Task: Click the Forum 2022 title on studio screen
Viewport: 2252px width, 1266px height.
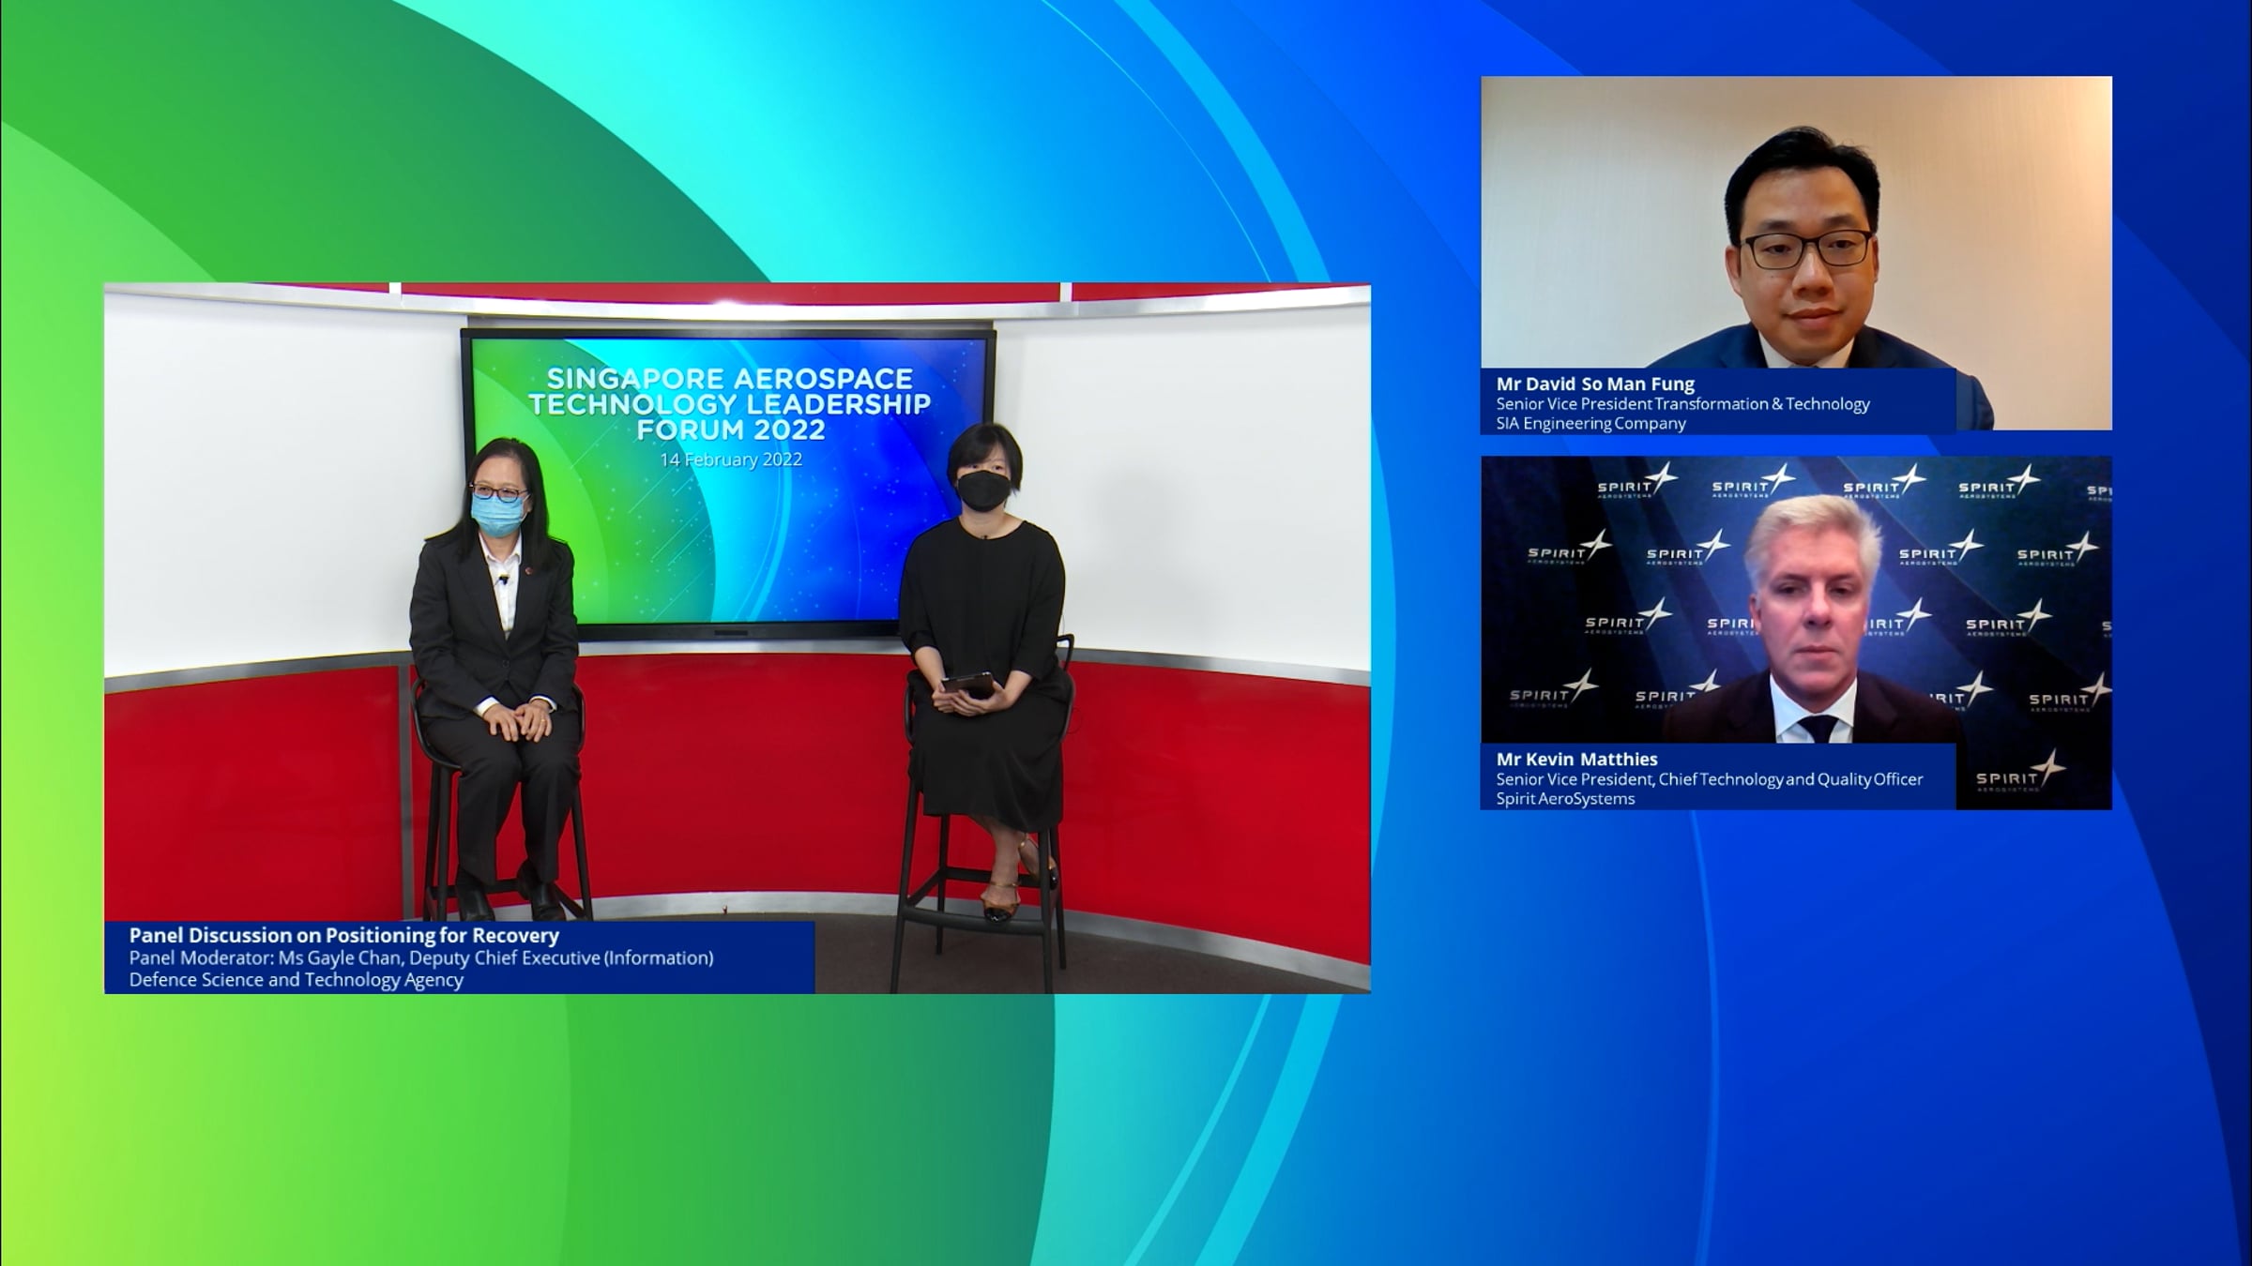Action: pyautogui.click(x=730, y=430)
